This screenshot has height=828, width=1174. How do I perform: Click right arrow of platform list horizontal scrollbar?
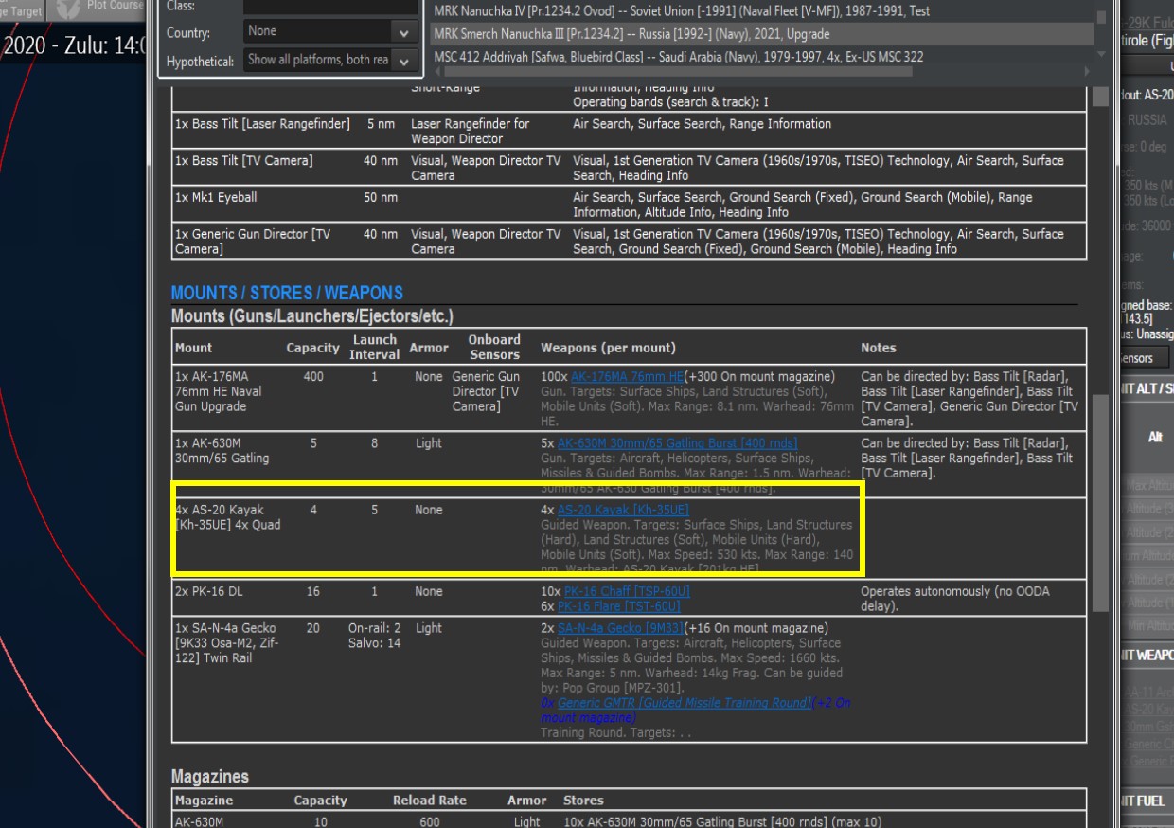tap(1089, 71)
